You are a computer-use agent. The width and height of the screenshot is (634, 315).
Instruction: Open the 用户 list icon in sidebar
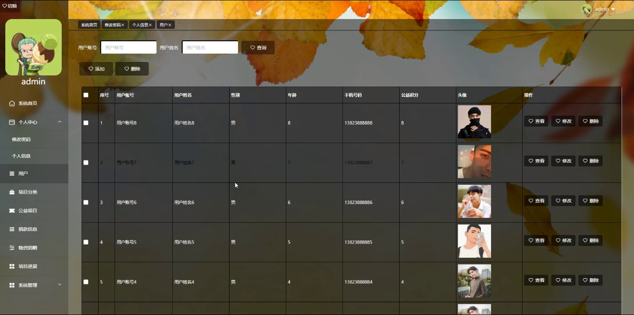click(12, 173)
